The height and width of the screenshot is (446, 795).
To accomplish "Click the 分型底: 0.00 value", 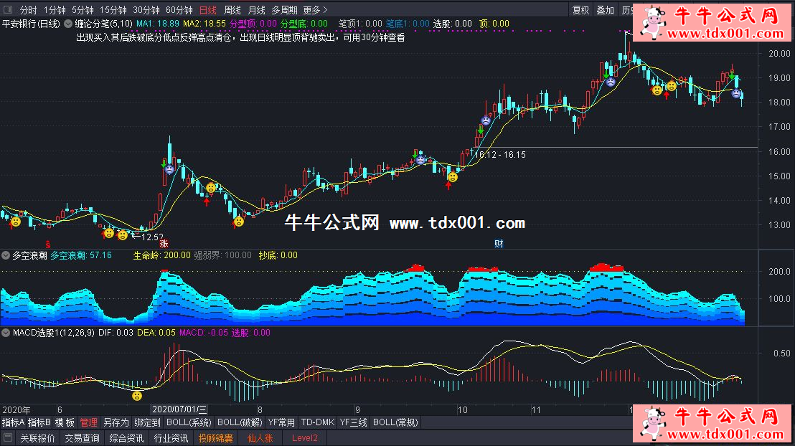I will point(304,24).
